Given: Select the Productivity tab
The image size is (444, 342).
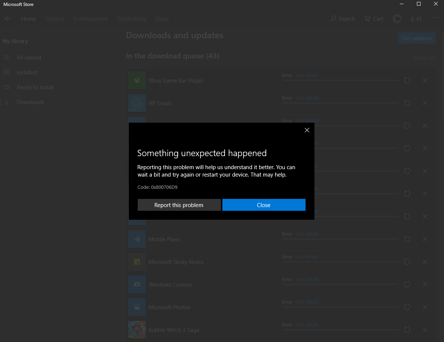Looking at the screenshot, I should pyautogui.click(x=132, y=19).
